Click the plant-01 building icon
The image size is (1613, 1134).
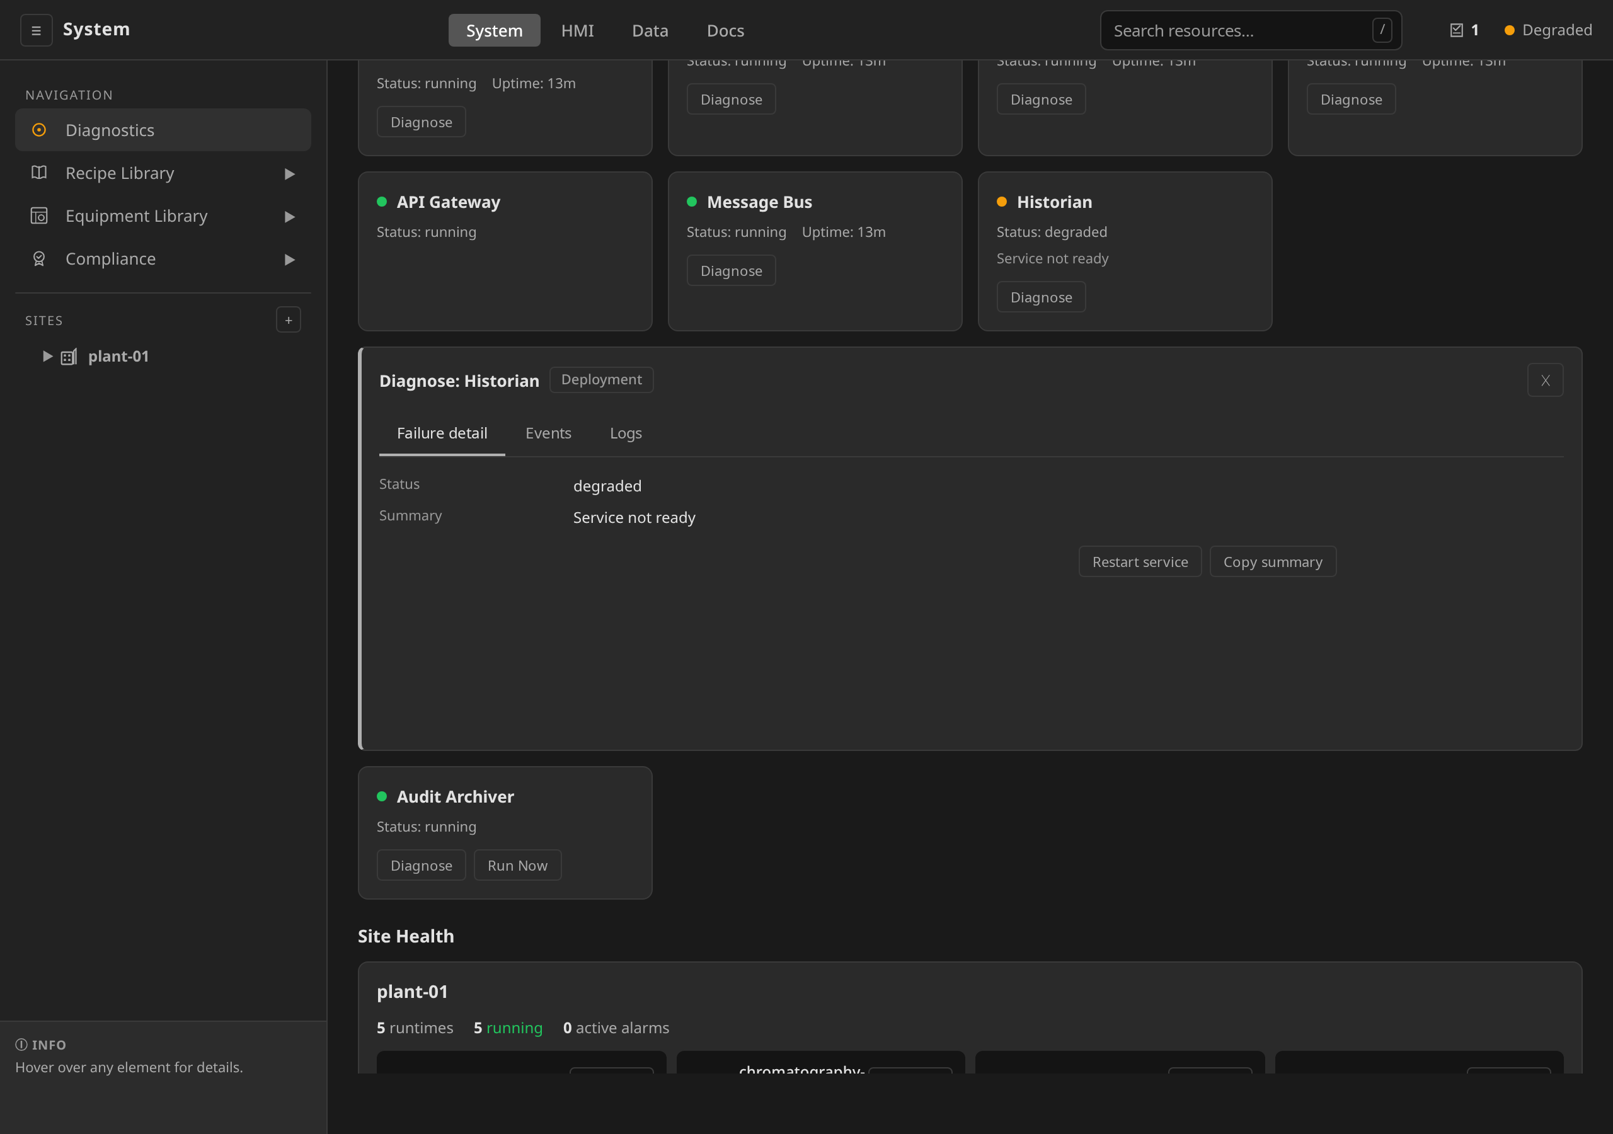pyautogui.click(x=69, y=356)
